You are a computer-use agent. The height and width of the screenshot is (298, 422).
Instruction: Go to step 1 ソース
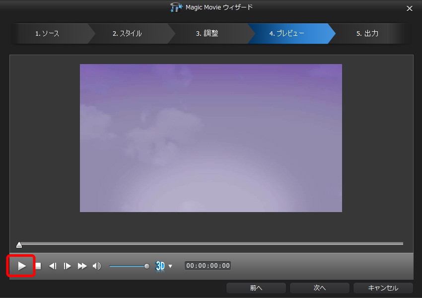(x=47, y=34)
